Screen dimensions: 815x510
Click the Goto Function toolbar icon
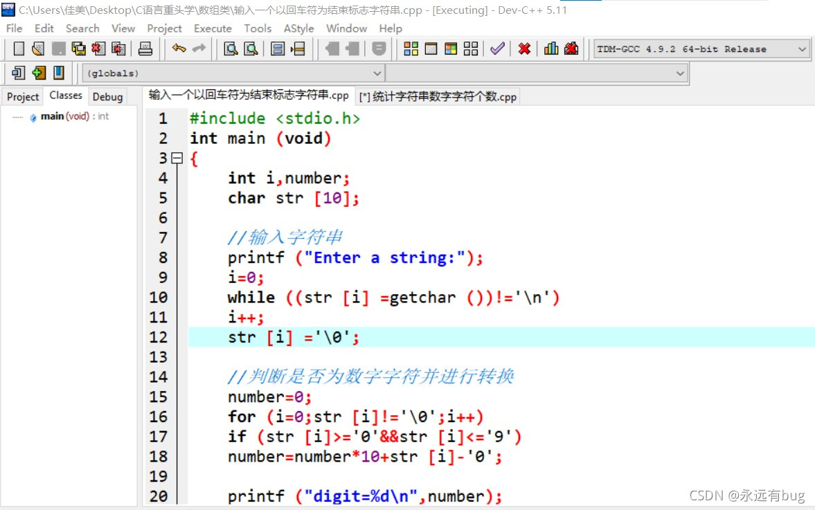(278, 49)
